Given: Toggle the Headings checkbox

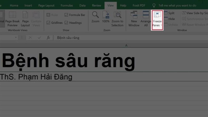Looking at the screenshot, I should point(66,23).
